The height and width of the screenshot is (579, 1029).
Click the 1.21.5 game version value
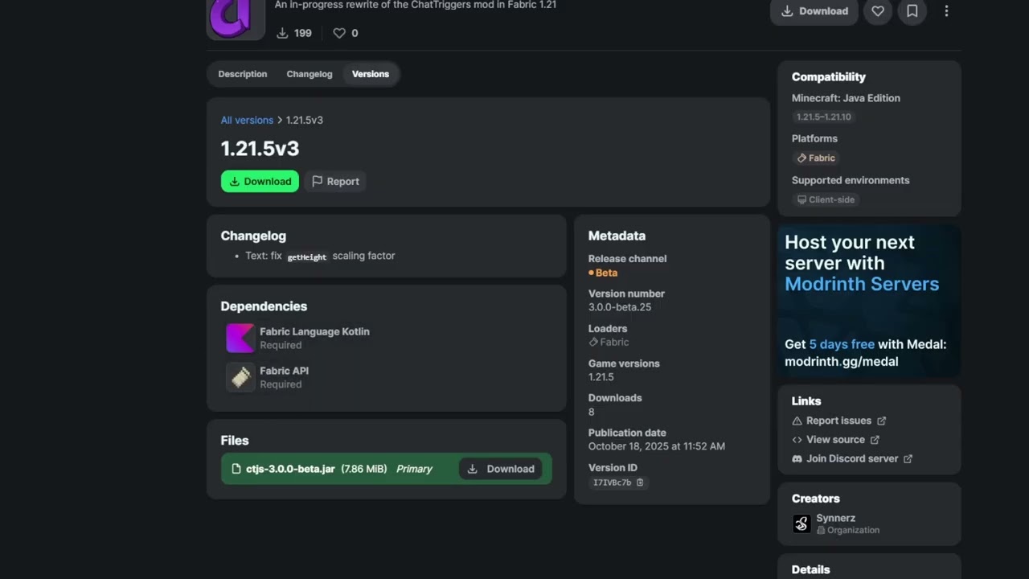[601, 377]
